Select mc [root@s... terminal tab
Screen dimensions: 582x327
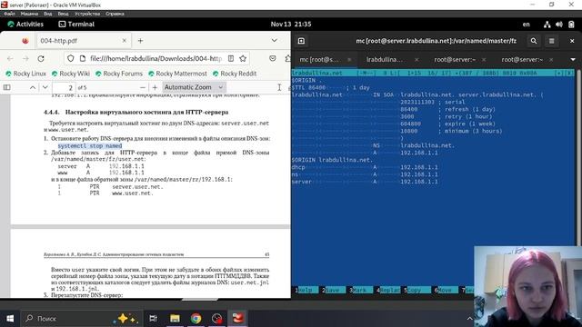pyautogui.click(x=319, y=59)
